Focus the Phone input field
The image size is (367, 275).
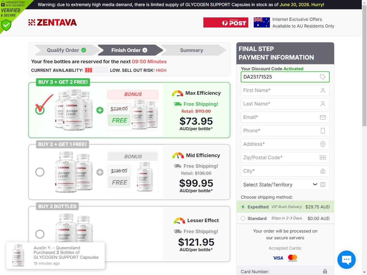[x=285, y=131]
